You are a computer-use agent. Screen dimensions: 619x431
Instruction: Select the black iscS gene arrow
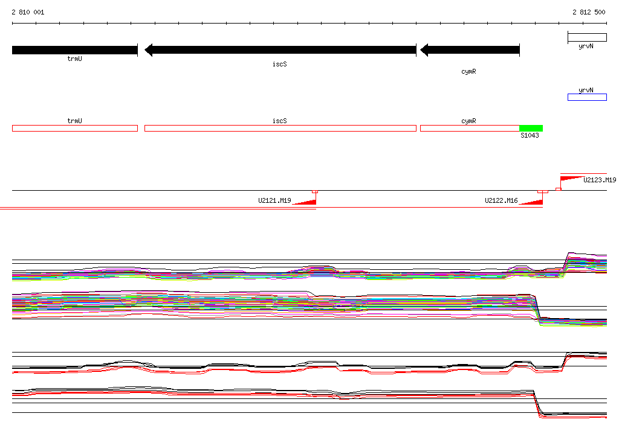pos(280,50)
